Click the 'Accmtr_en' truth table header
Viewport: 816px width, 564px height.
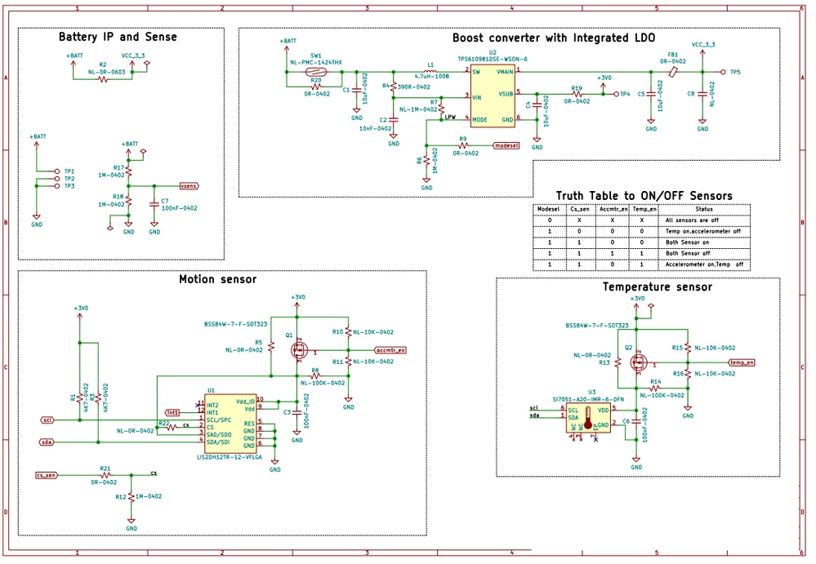click(614, 209)
